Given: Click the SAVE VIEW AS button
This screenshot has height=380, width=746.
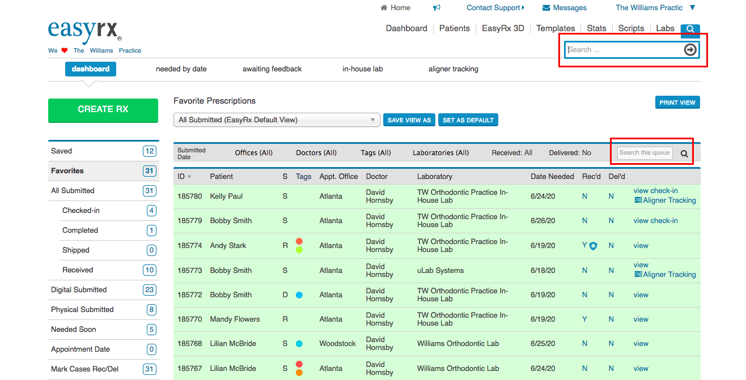Looking at the screenshot, I should [x=409, y=120].
